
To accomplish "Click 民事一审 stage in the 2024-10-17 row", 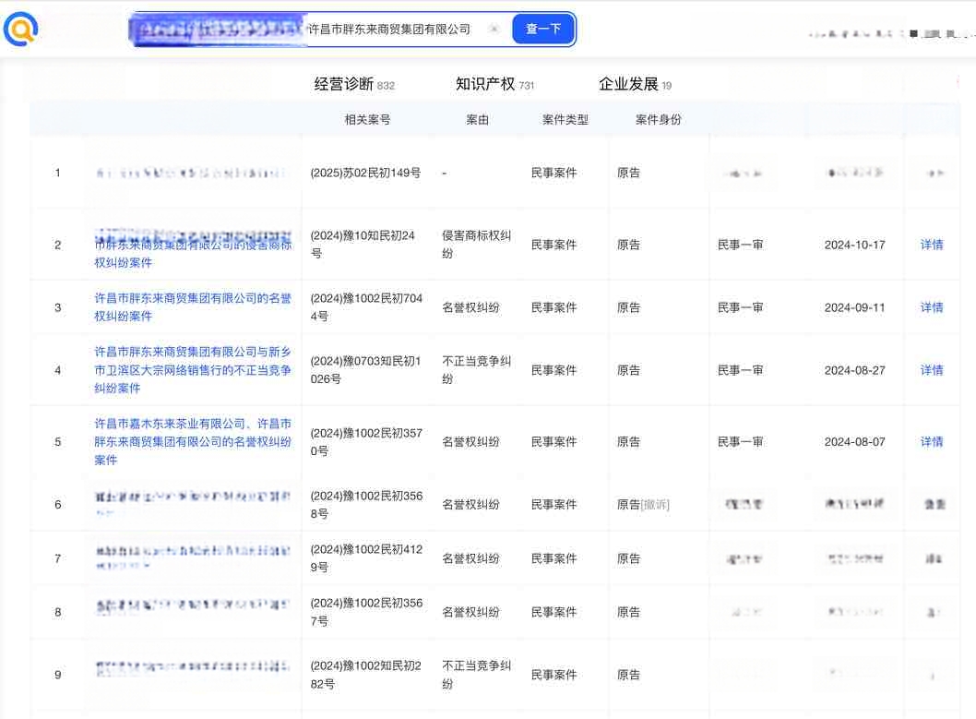I will [740, 245].
